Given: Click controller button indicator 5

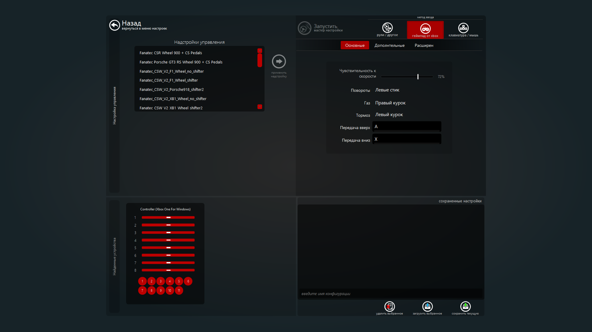Looking at the screenshot, I should tap(179, 281).
